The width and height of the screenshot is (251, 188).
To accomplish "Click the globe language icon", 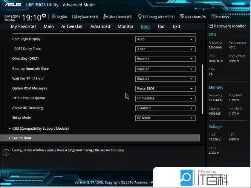I will (x=54, y=17).
